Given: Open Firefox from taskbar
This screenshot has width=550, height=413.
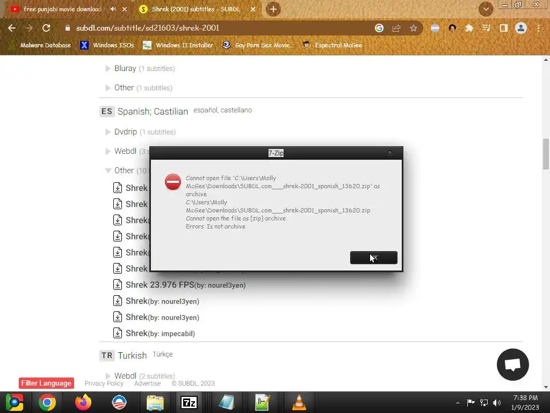Looking at the screenshot, I should click(x=83, y=402).
